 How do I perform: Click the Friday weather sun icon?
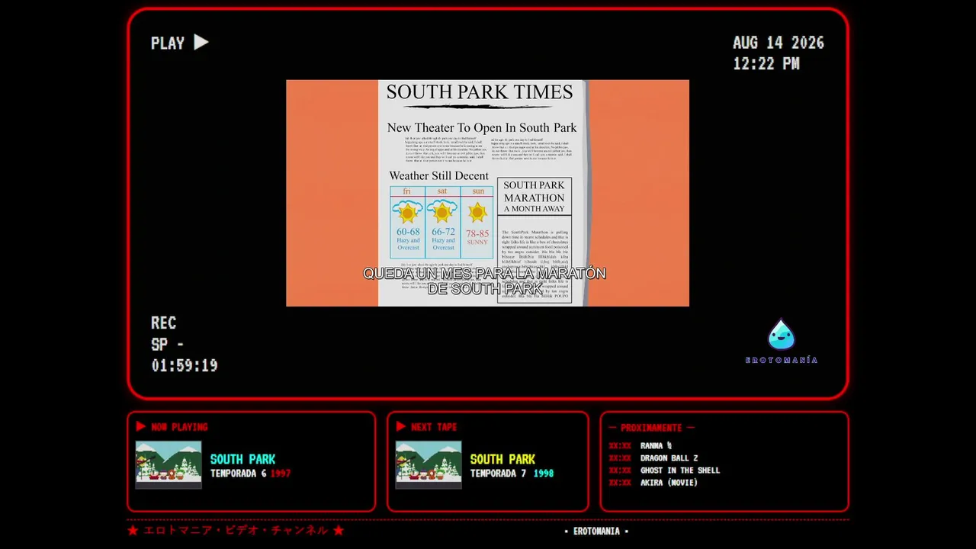coord(408,212)
